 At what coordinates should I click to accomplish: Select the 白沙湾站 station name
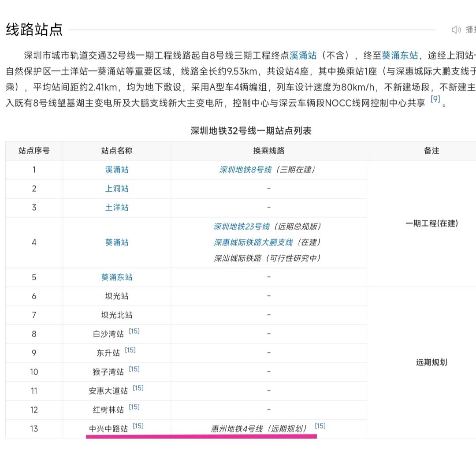[108, 334]
